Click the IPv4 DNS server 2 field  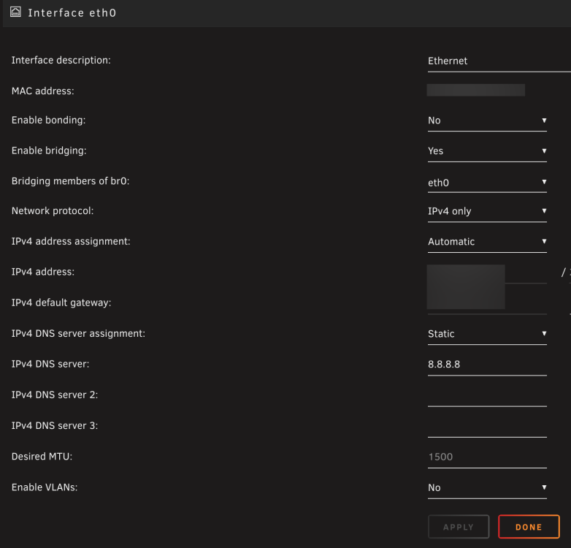[487, 396]
